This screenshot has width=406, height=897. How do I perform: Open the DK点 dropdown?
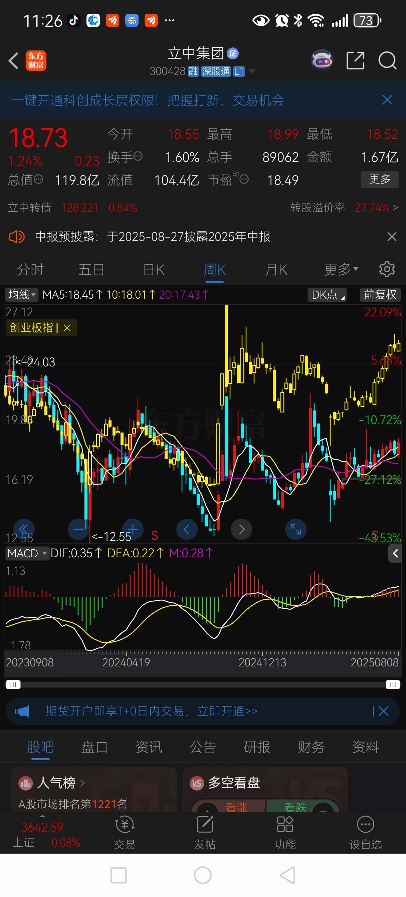327,295
